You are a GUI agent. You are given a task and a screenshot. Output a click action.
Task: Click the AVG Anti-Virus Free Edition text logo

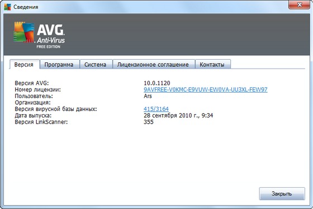click(51, 36)
